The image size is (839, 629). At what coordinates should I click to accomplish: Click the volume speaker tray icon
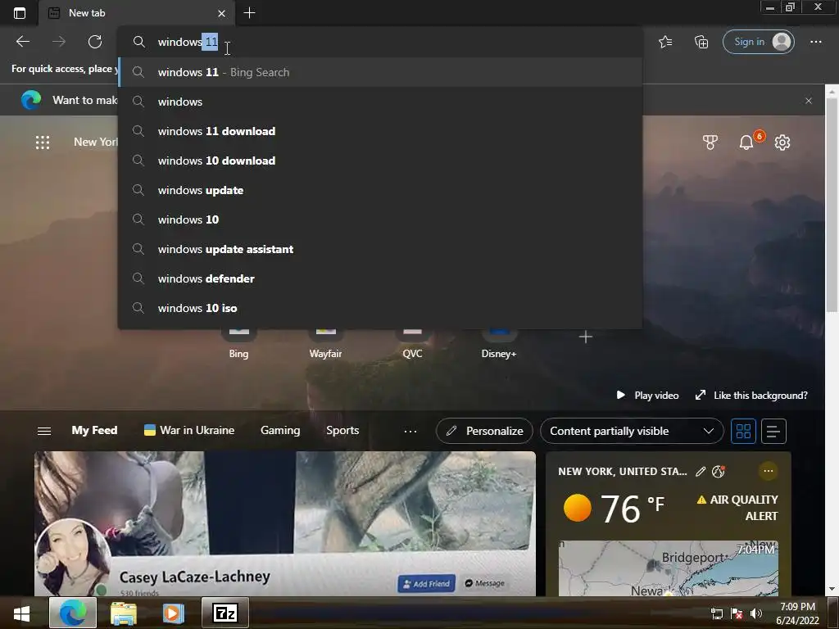[756, 613]
